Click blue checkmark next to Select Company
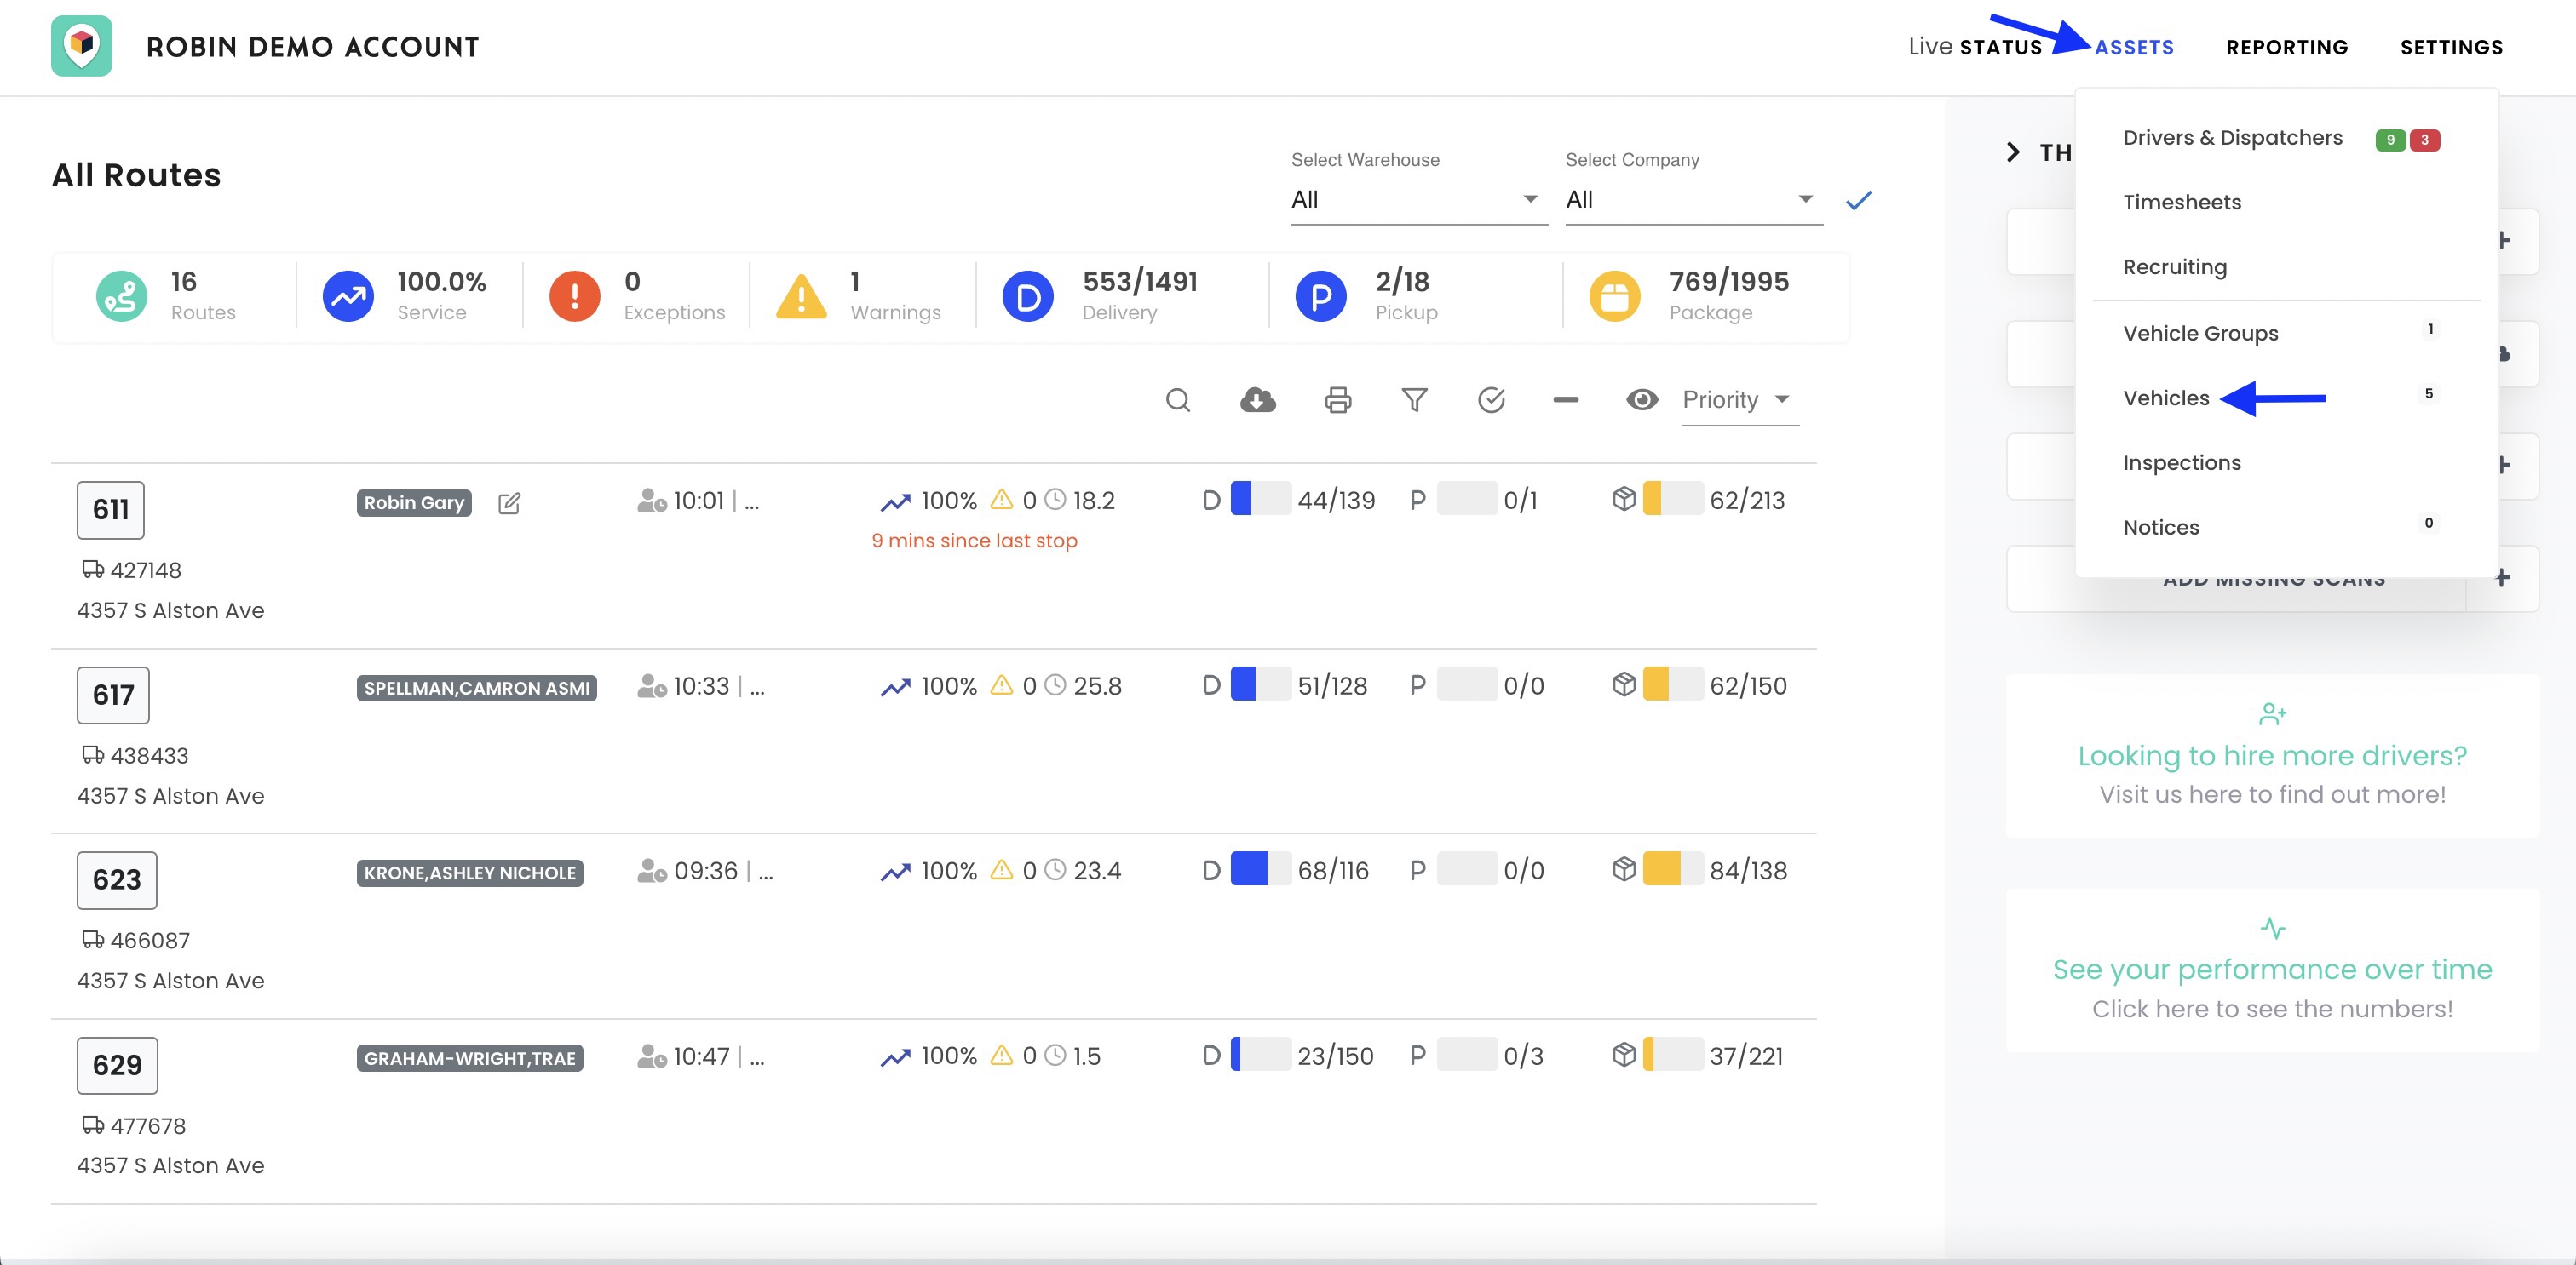Screen dimensions: 2576x1265 tap(1858, 201)
